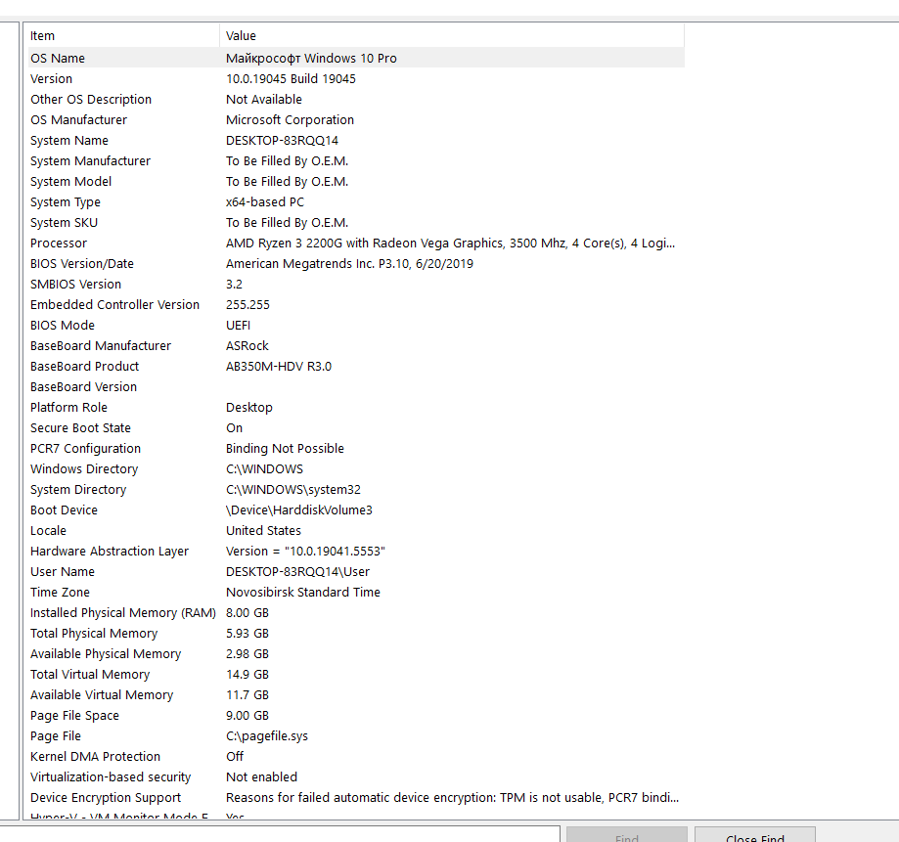Select the BaseBoard Manufacturer row

[356, 346]
